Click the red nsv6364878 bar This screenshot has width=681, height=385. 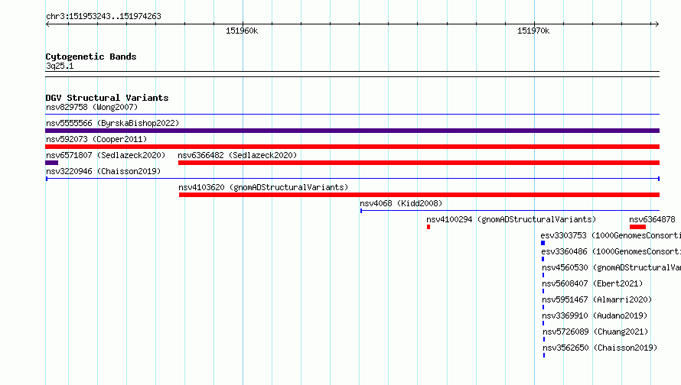[x=637, y=227]
